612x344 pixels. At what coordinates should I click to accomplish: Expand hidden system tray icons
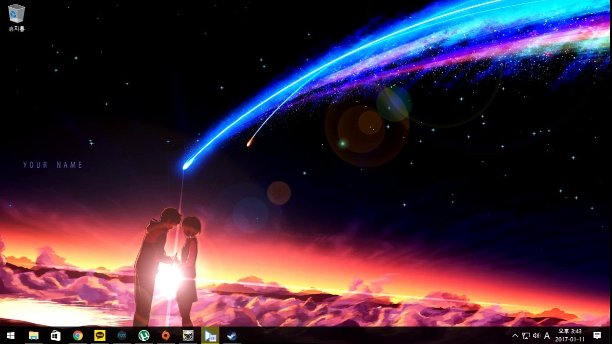coord(515,336)
